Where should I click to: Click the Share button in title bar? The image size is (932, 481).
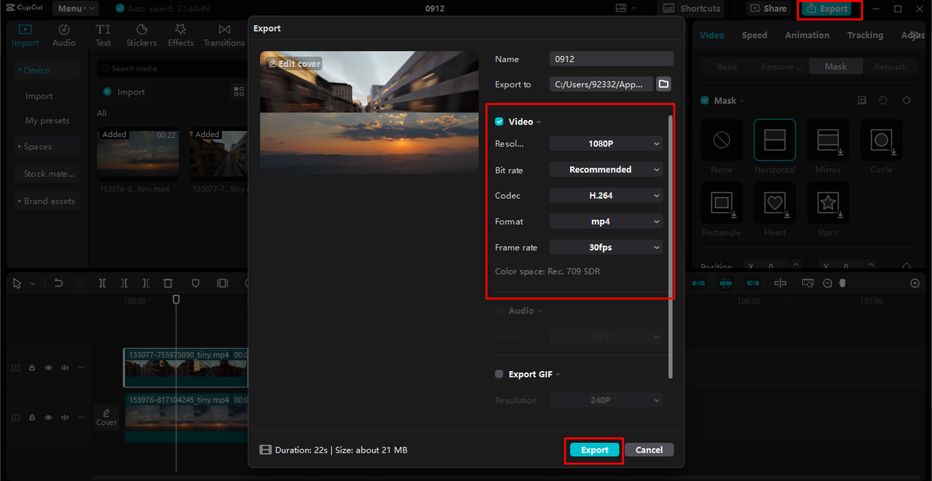click(x=768, y=9)
